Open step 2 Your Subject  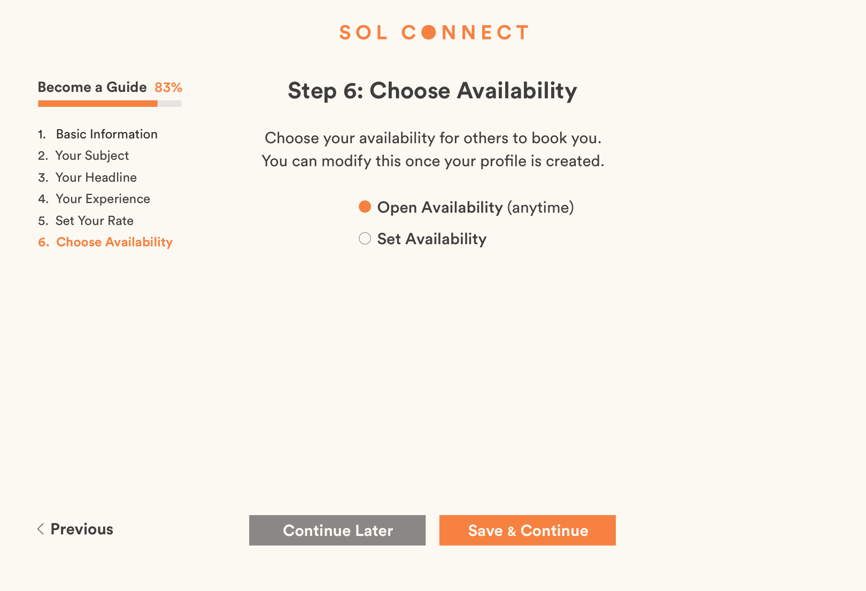(92, 155)
